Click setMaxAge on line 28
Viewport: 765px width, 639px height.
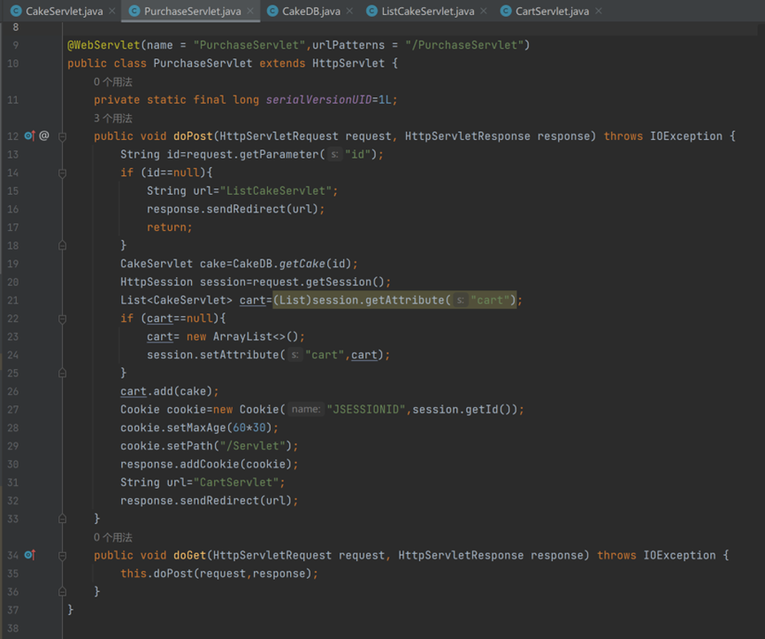pyautogui.click(x=196, y=428)
